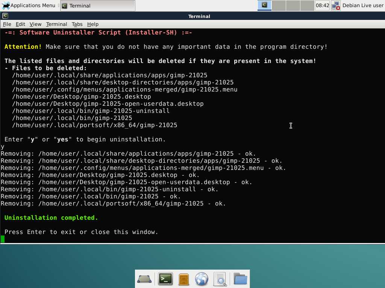
Task: Click the "Enter y or yes" prompt line
Action: point(85,139)
